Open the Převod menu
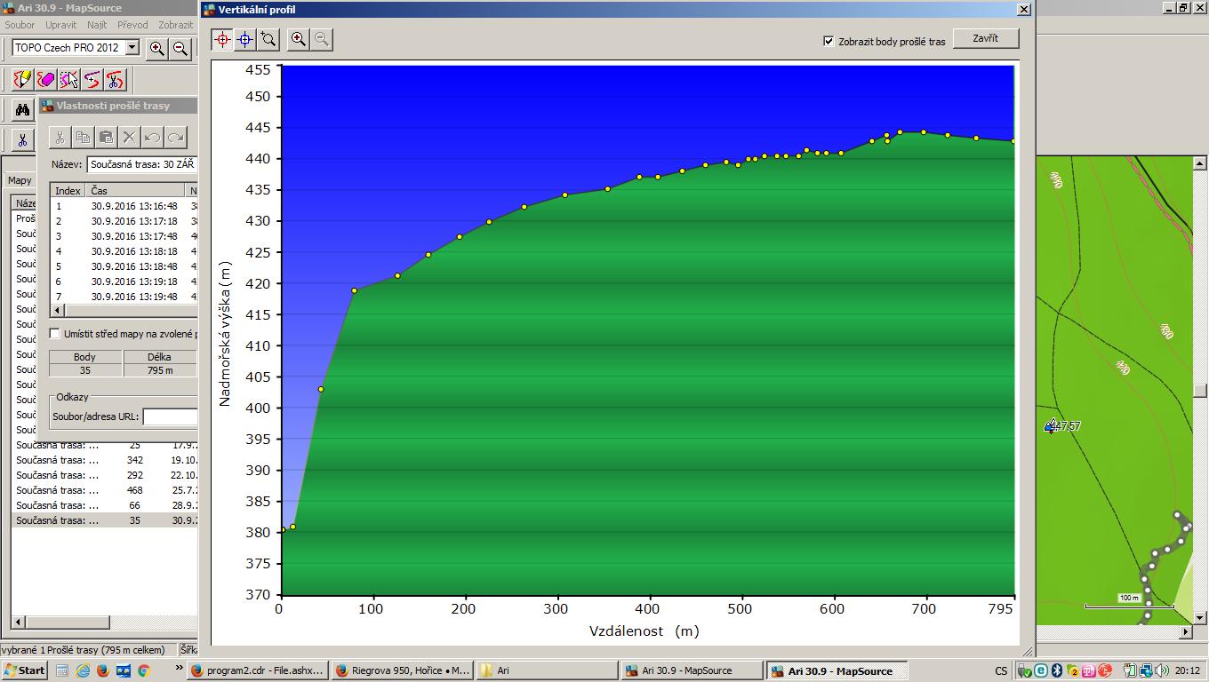1209x682 pixels. (132, 26)
